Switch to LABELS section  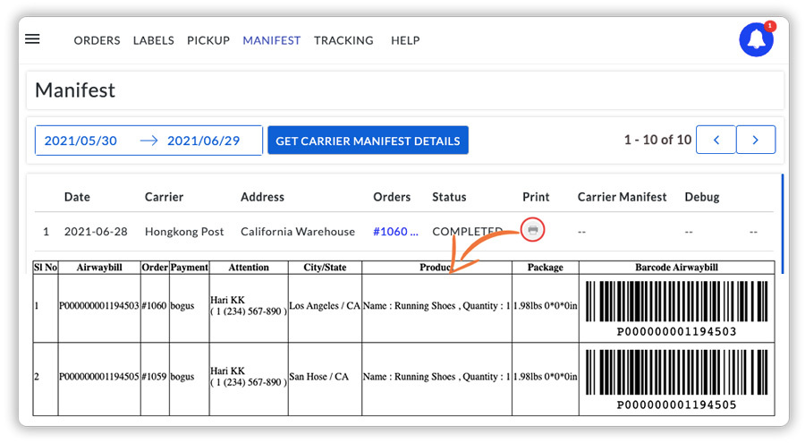coord(154,40)
